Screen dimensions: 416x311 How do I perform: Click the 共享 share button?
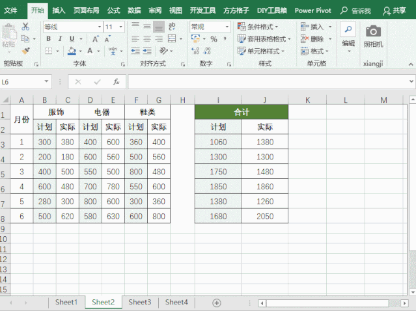tap(395, 10)
